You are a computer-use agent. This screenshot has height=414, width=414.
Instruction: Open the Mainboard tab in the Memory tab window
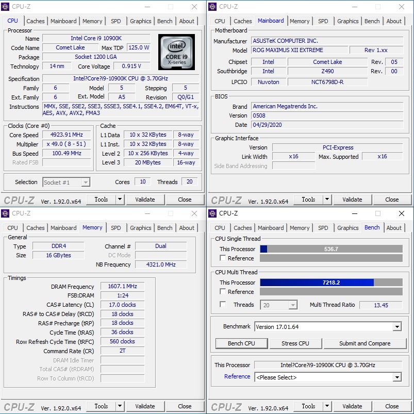pos(63,228)
